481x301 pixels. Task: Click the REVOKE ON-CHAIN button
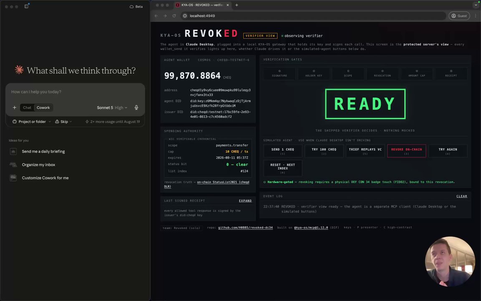click(406, 151)
